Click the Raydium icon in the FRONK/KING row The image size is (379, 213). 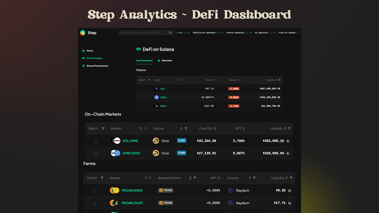coord(231,190)
